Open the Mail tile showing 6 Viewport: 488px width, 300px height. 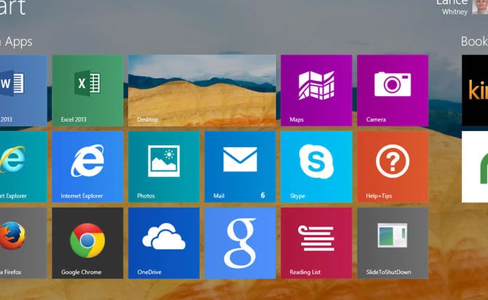[x=241, y=167]
